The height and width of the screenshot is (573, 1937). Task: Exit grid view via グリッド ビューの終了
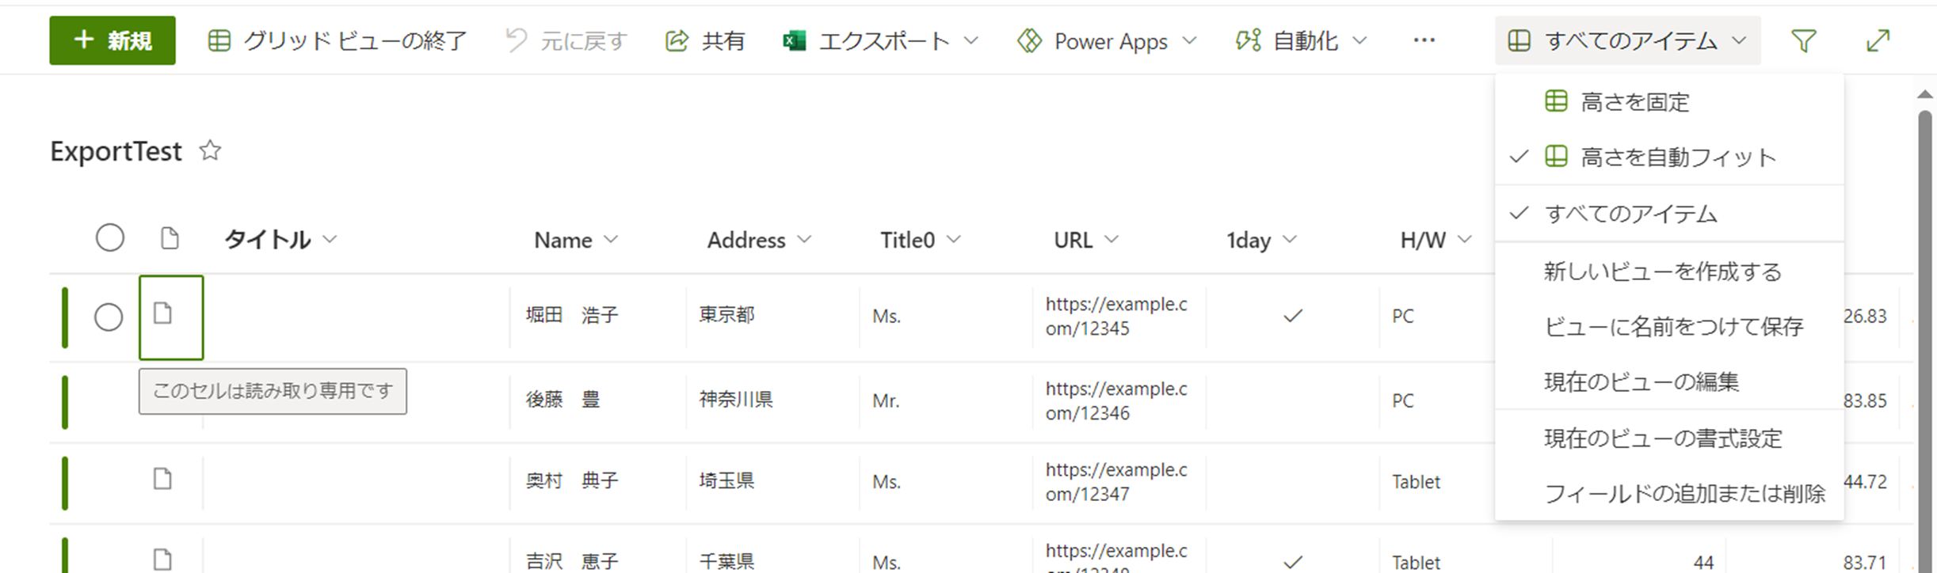pos(337,40)
